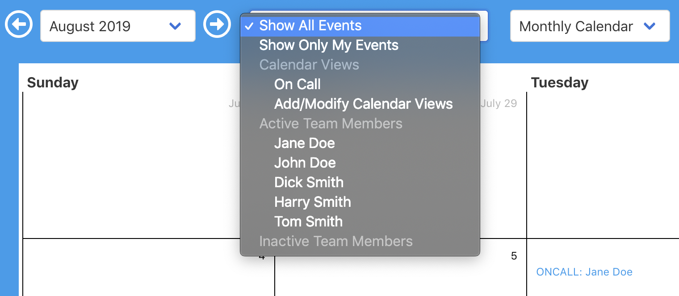Open Add/Modify Calendar Views
Image resolution: width=679 pixels, height=296 pixels.
(363, 104)
